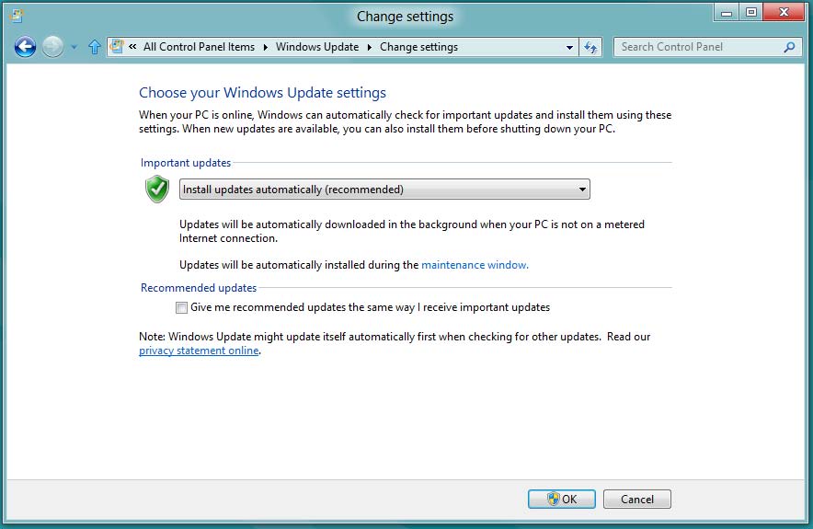Click the green shield status icon
This screenshot has width=813, height=529.
(x=157, y=190)
